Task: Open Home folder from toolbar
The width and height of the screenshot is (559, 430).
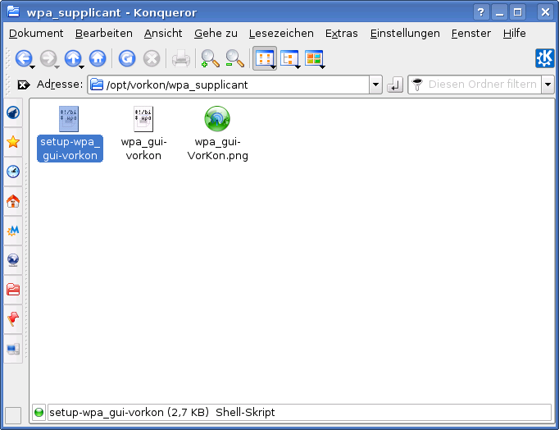Action: (98, 58)
